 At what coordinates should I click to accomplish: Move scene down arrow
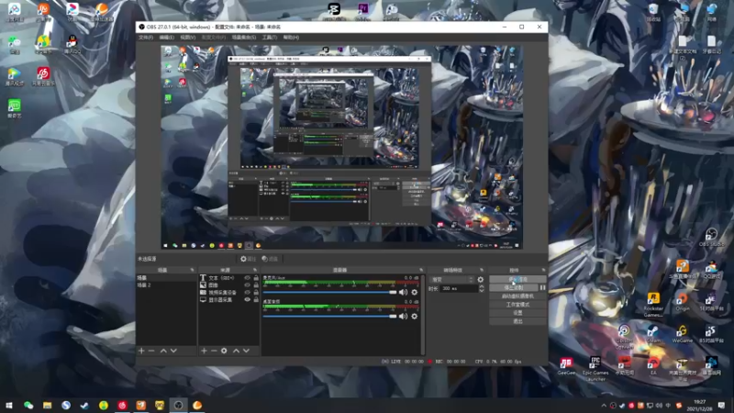[173, 351]
